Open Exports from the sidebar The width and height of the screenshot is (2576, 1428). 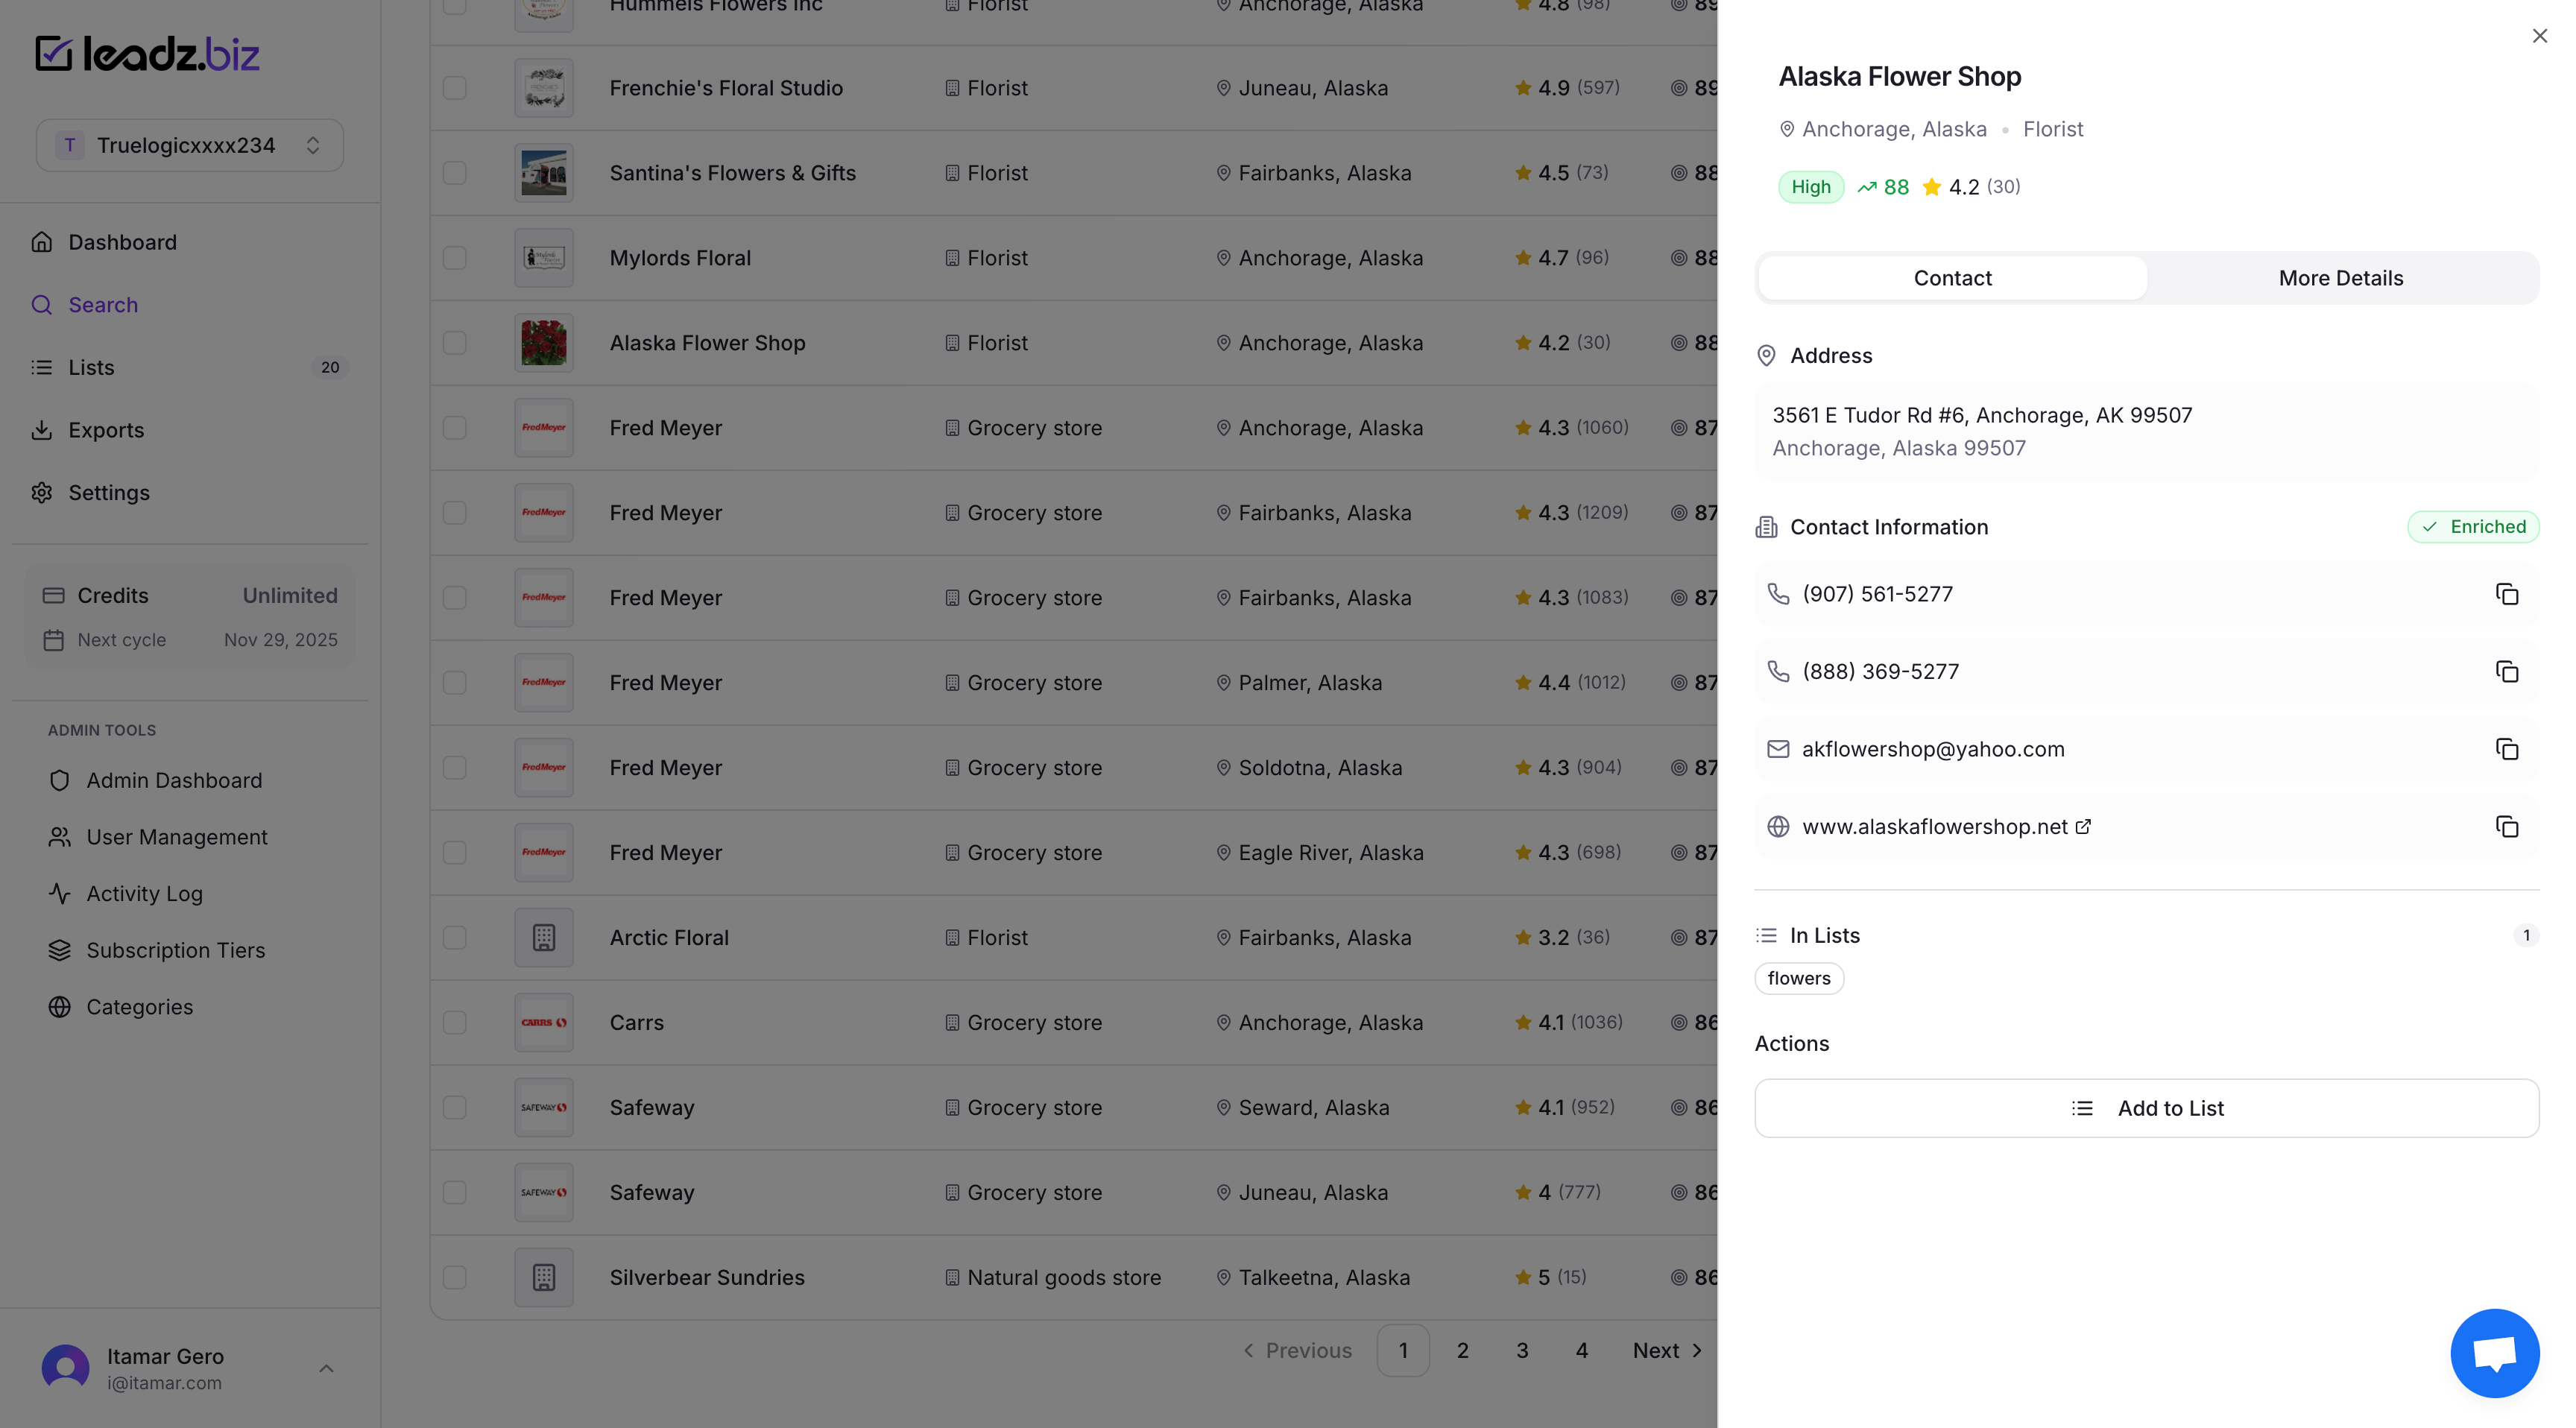tap(106, 430)
